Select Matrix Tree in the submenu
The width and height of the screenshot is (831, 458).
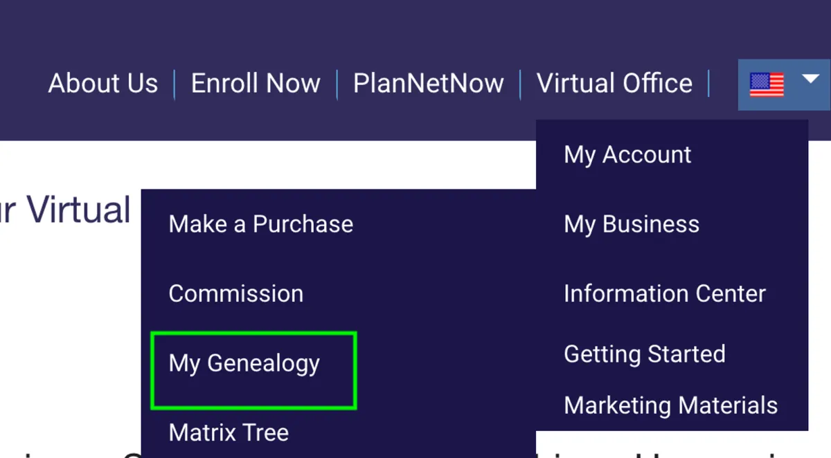pos(229,433)
